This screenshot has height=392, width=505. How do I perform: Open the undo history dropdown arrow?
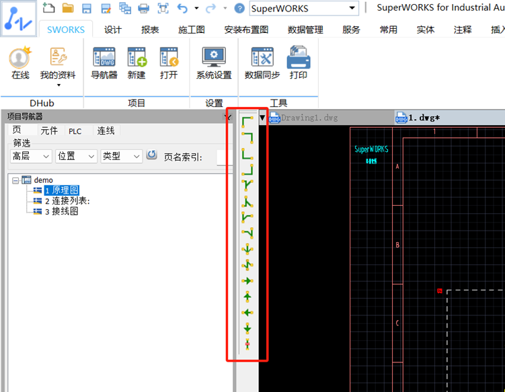click(x=196, y=8)
